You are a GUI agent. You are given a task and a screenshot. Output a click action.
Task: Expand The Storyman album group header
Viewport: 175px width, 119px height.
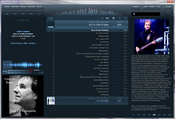click(87, 101)
